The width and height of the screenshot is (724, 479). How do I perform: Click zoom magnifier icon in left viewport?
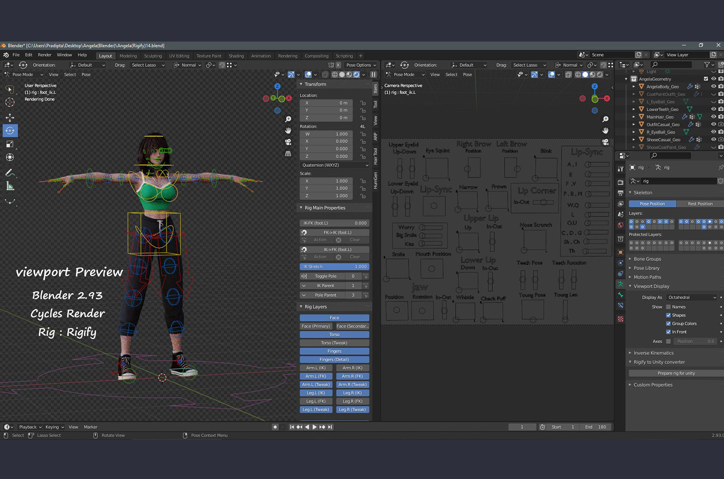click(288, 119)
